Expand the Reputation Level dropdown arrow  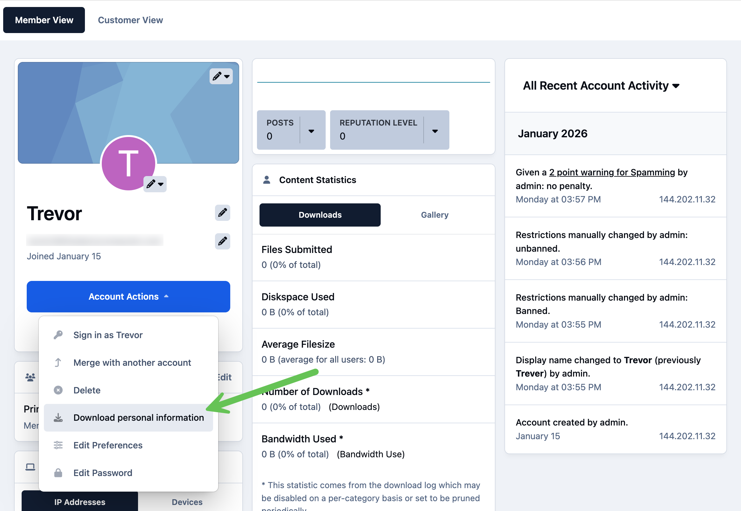(435, 131)
